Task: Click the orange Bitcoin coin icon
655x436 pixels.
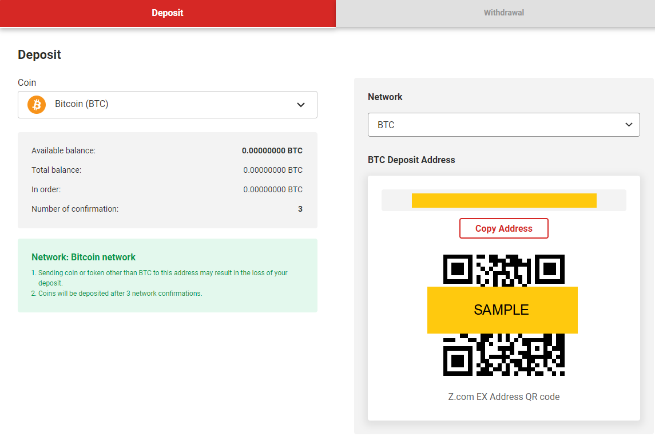Action: 37,104
